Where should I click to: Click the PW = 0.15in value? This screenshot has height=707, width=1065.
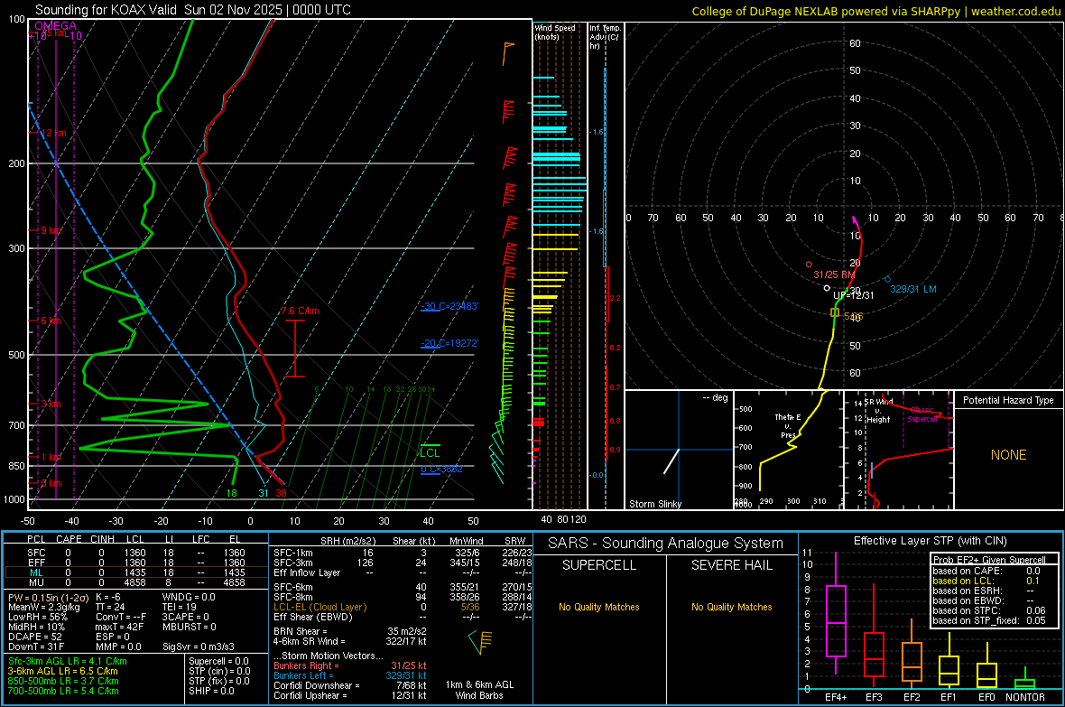pos(48,597)
